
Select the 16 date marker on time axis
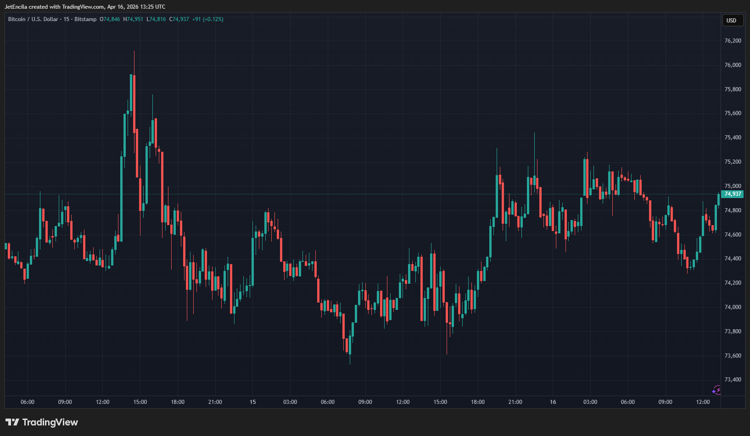pos(553,402)
